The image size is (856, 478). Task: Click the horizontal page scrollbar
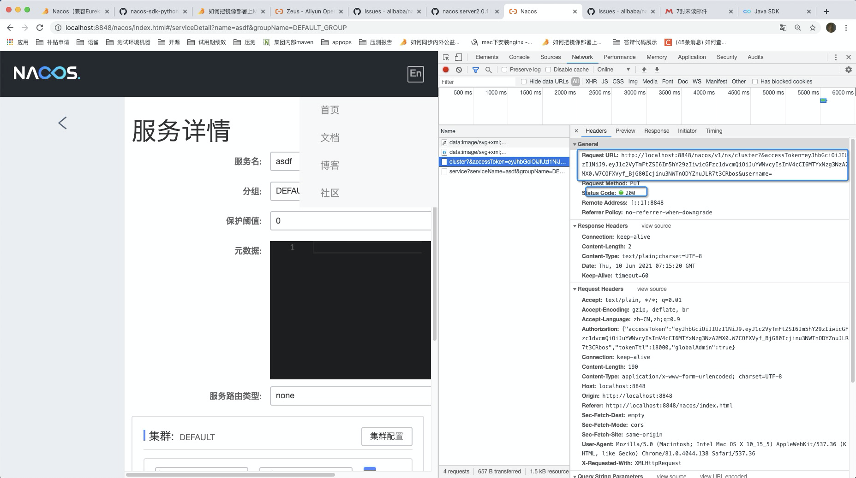point(230,474)
